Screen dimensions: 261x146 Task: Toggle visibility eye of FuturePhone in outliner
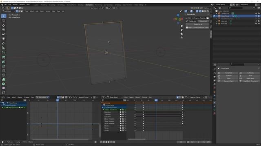pos(256,16)
